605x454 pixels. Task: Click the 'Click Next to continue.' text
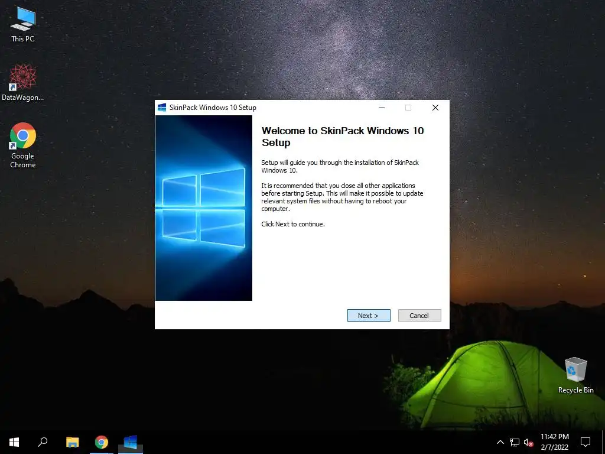(293, 224)
